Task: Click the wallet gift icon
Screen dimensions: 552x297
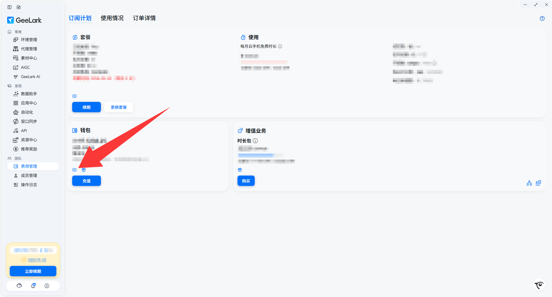Action: tap(84, 170)
